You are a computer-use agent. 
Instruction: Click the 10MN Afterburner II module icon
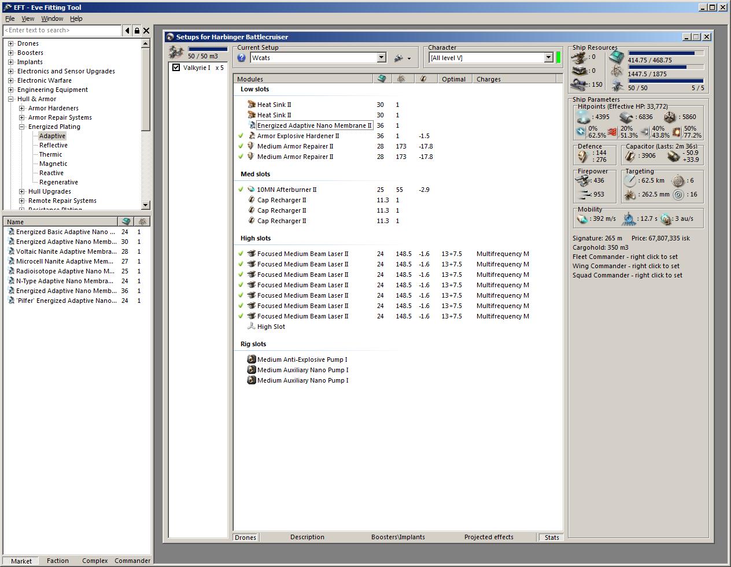(x=251, y=190)
